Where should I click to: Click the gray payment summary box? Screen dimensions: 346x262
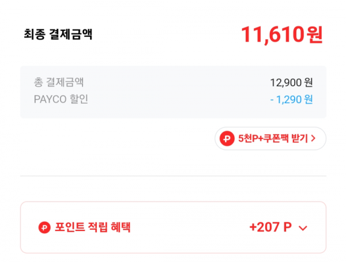[x=173, y=92]
